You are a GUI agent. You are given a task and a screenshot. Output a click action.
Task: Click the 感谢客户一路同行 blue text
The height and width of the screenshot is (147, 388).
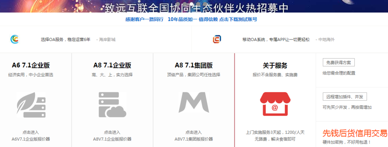click(x=144, y=19)
